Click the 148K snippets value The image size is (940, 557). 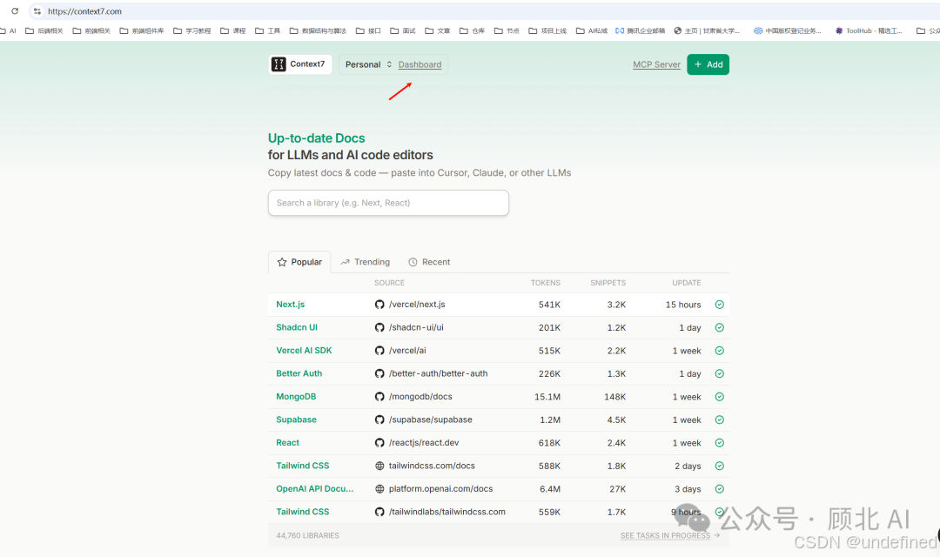[x=615, y=397]
